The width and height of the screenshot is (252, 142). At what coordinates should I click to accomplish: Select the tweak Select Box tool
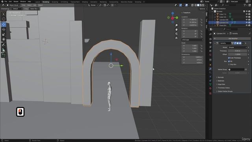[4, 14]
